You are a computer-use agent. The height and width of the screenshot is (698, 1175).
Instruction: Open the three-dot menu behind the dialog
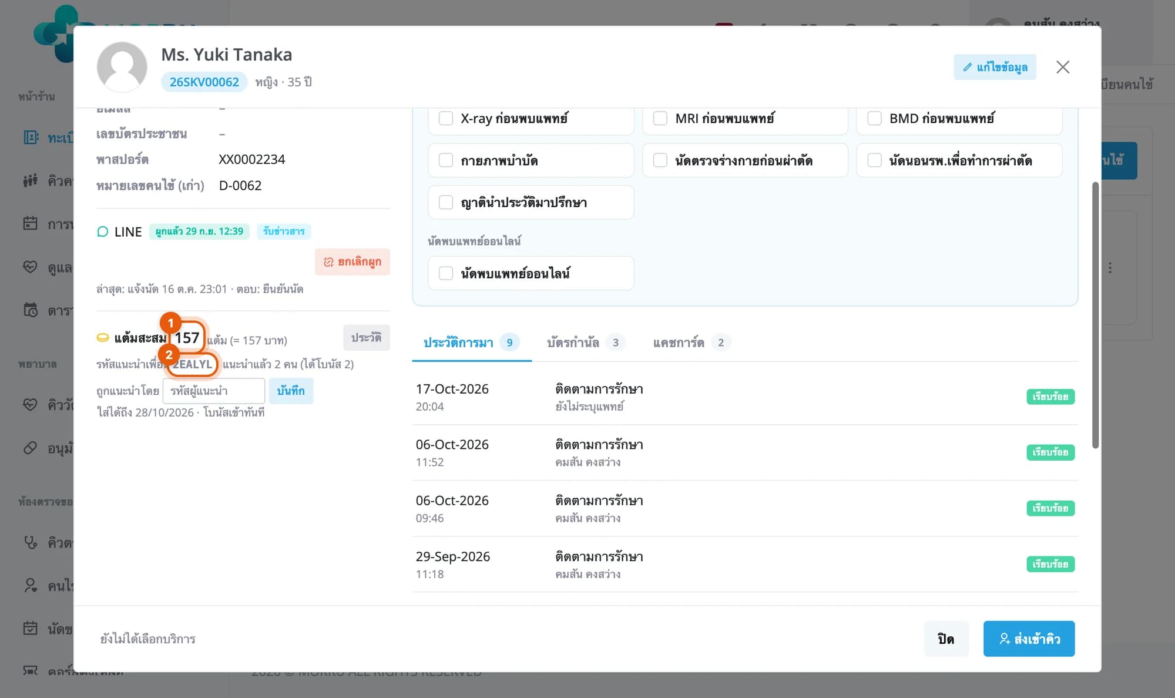(1110, 268)
